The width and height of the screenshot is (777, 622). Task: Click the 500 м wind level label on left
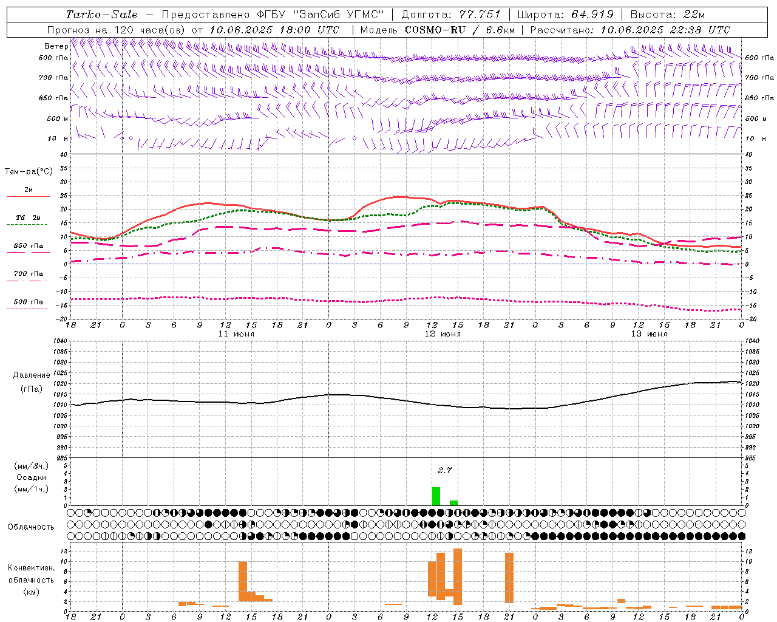click(x=58, y=118)
